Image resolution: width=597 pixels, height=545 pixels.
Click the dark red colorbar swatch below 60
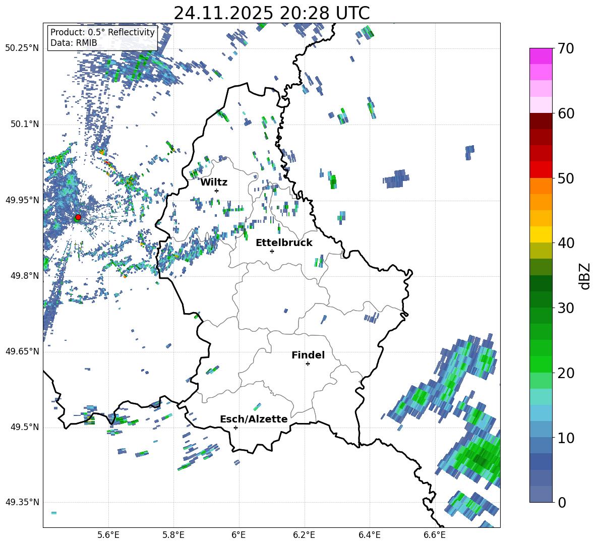pos(541,122)
